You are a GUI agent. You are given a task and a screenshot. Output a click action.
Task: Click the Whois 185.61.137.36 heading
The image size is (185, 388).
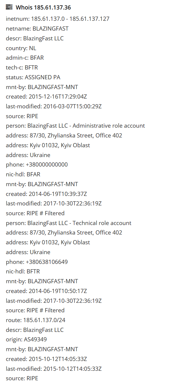click(43, 7)
